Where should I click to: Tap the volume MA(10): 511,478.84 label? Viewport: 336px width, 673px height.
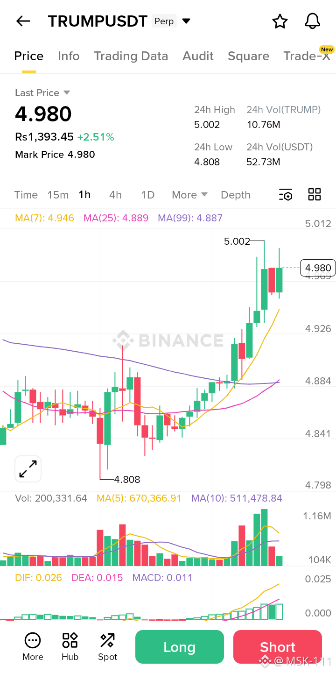pos(237,498)
